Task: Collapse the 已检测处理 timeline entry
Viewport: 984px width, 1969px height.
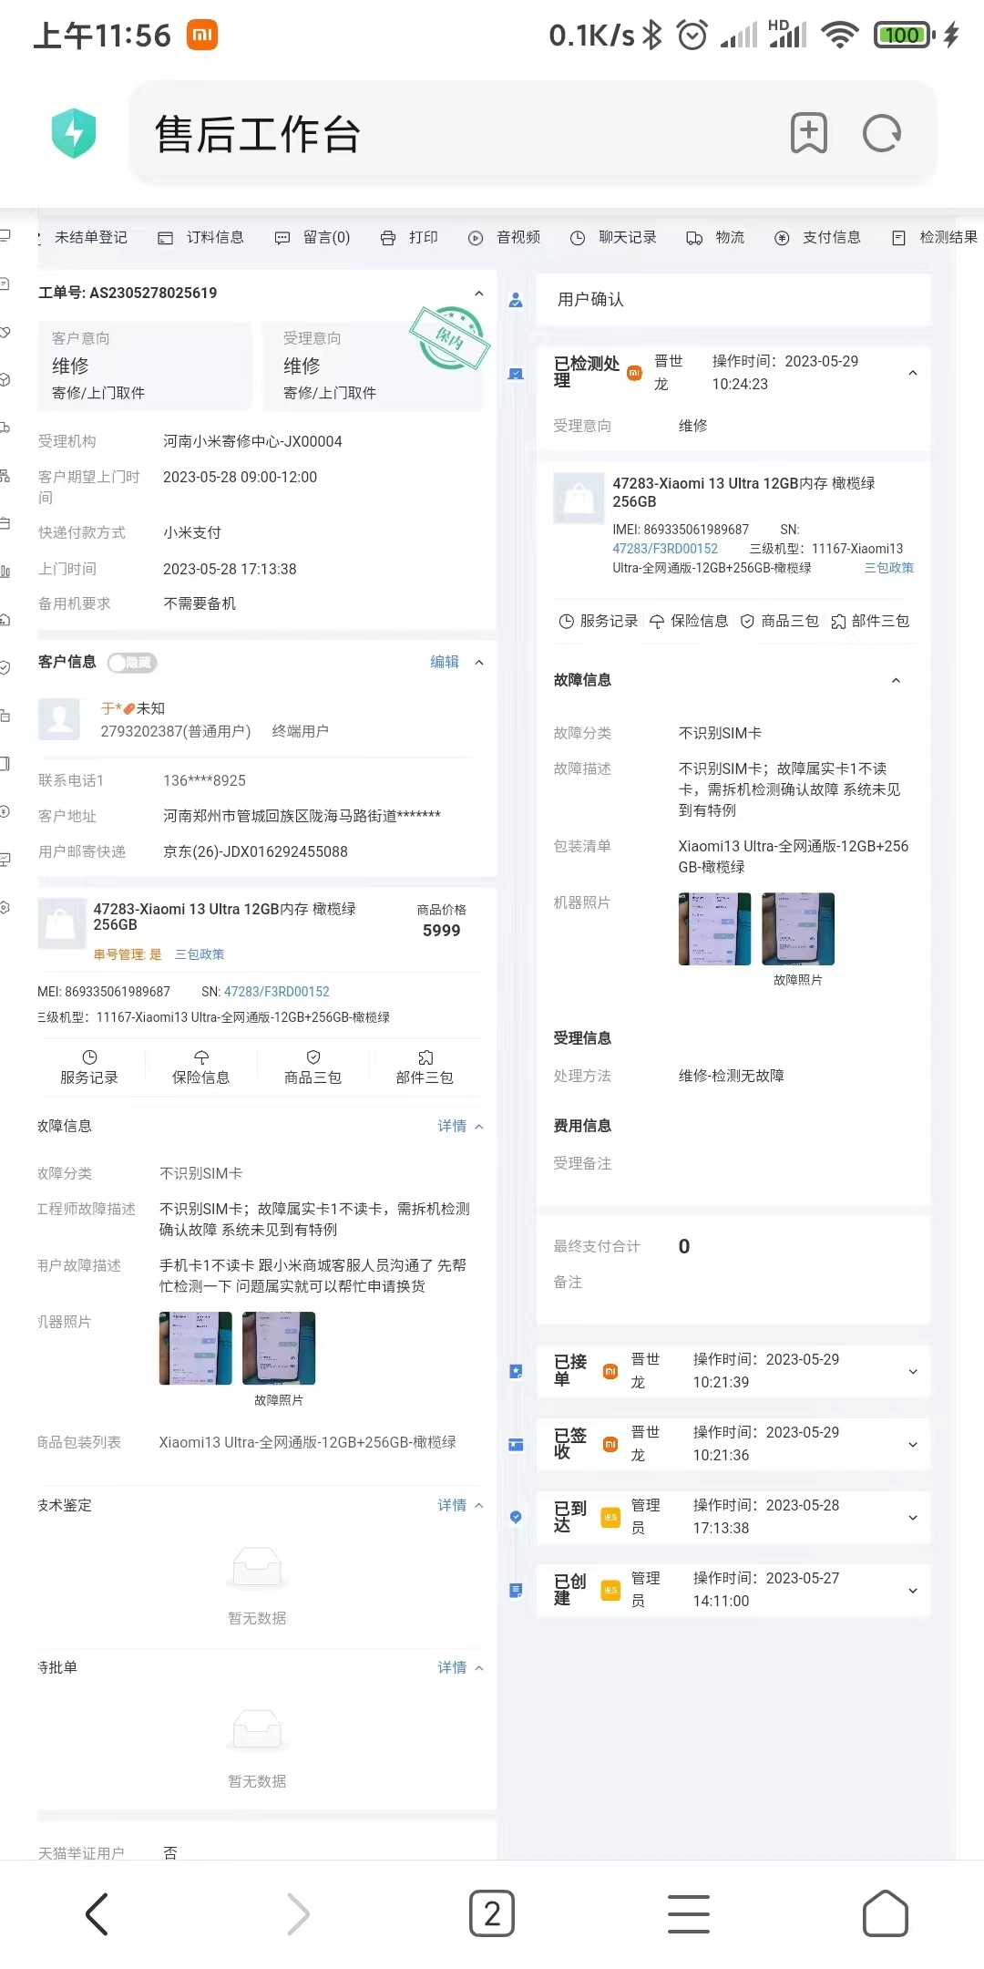Action: (x=913, y=373)
